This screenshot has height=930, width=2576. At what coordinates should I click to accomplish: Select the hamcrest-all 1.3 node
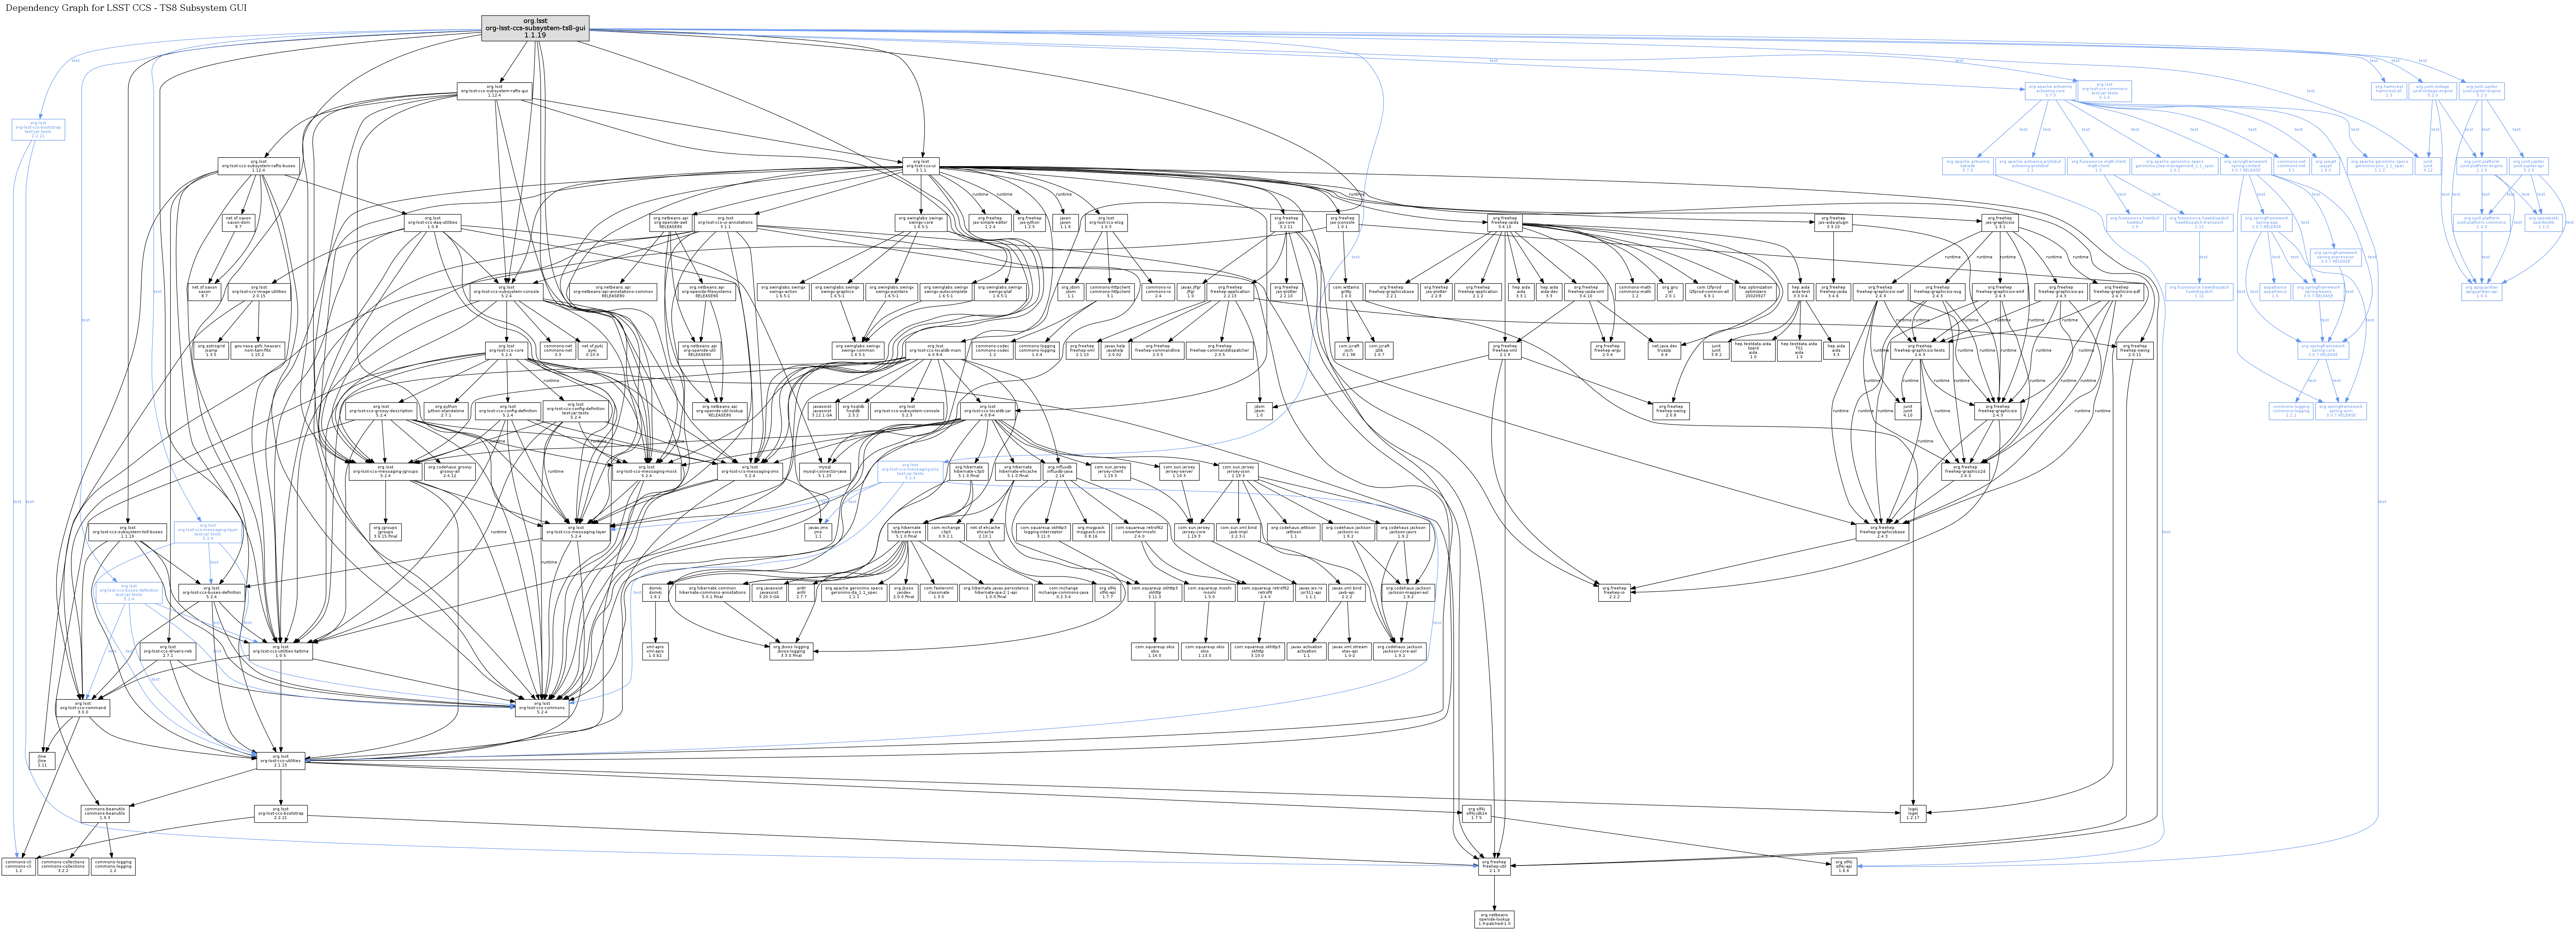coord(2389,91)
